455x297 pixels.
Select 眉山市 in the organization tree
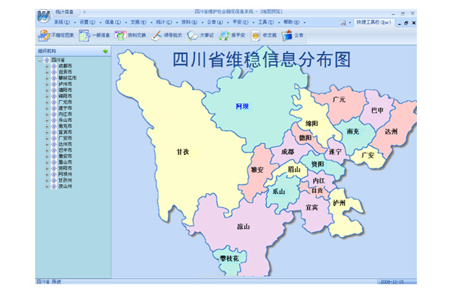coord(65,162)
